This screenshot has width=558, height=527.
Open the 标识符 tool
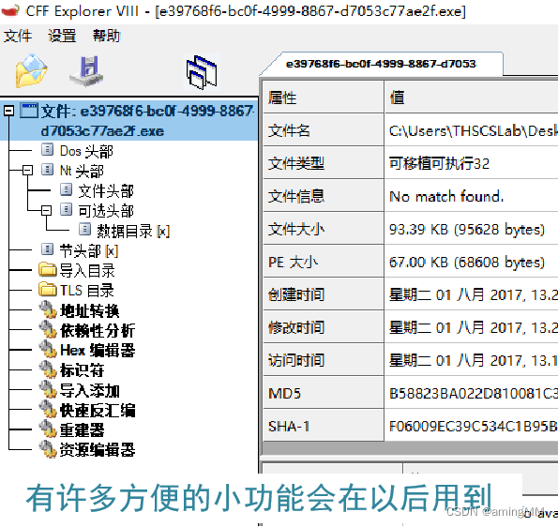click(x=82, y=370)
